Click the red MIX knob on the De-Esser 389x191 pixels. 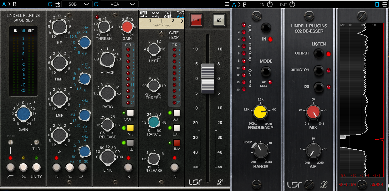pos(313,112)
